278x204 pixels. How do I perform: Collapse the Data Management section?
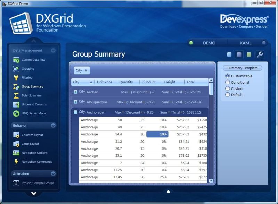coord(53,50)
